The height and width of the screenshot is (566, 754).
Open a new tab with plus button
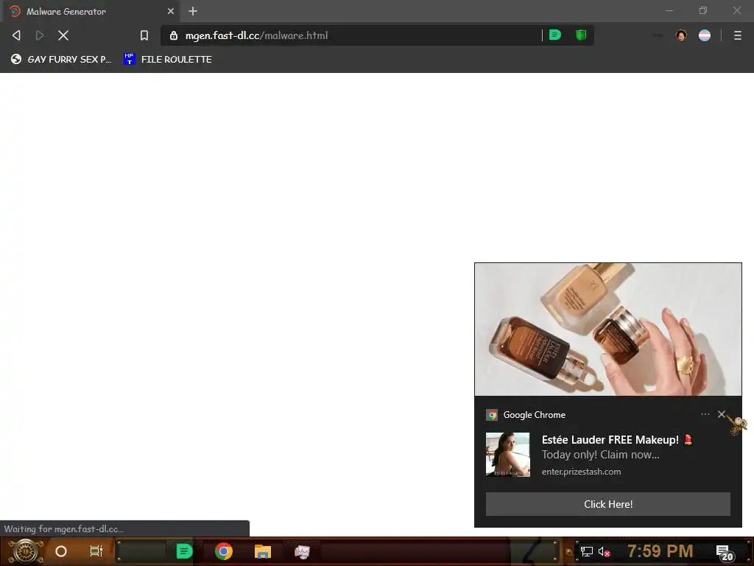pos(193,11)
